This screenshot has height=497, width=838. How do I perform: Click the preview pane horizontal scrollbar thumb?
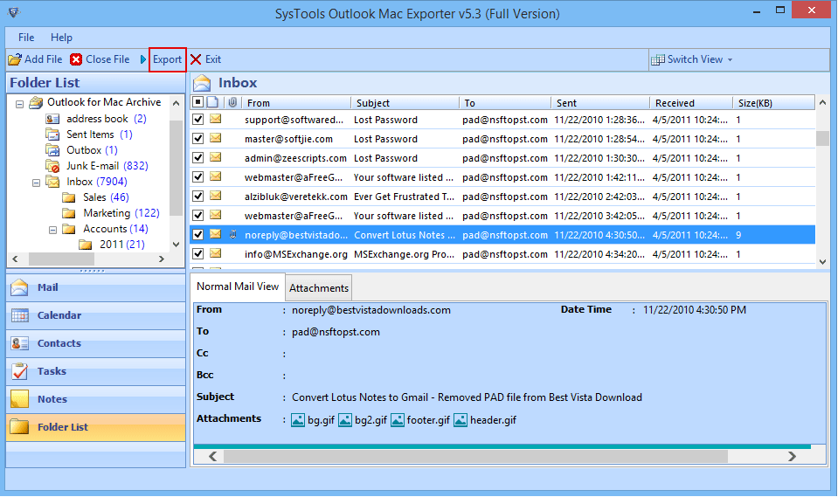[475, 457]
